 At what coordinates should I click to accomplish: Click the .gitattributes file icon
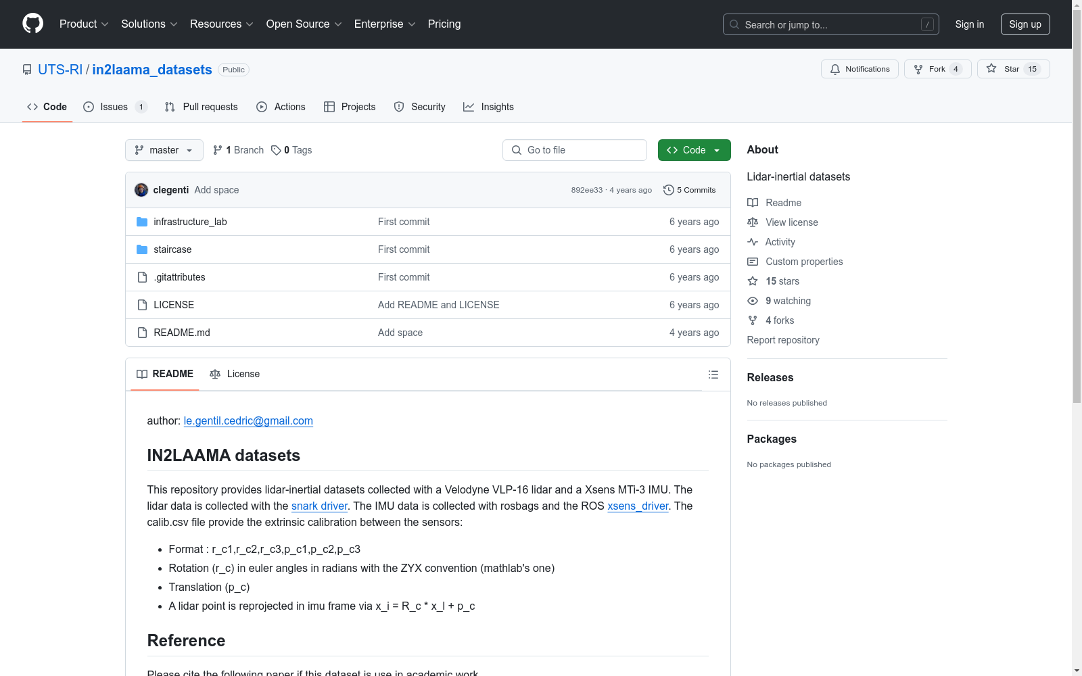point(142,277)
